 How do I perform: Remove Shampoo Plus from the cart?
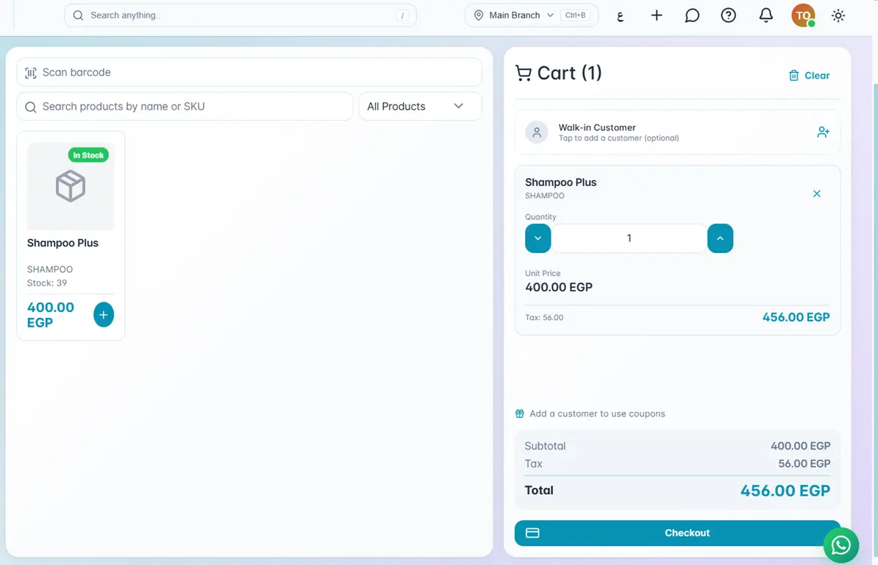click(x=816, y=193)
